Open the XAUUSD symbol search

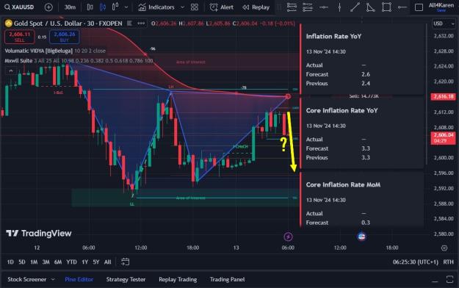pyautogui.click(x=19, y=7)
